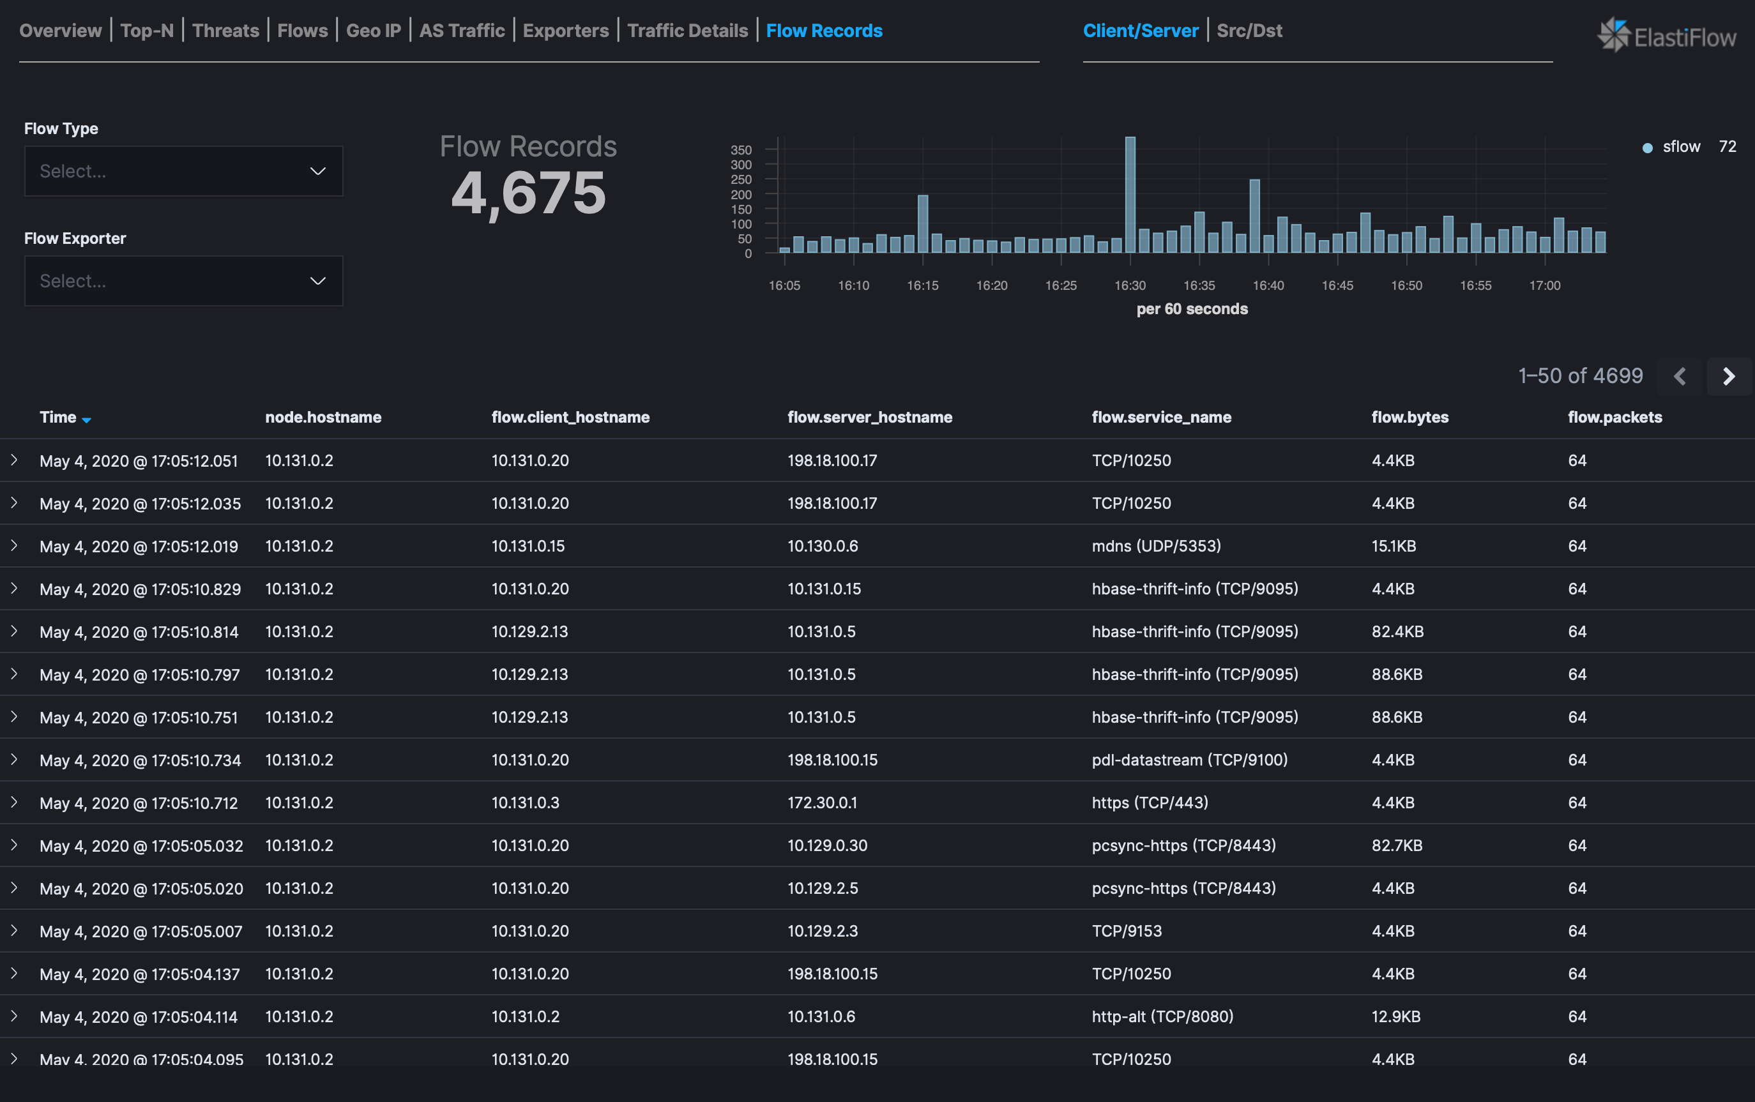
Task: Expand the mdns (UDP/5353) record row
Action: pyautogui.click(x=14, y=545)
